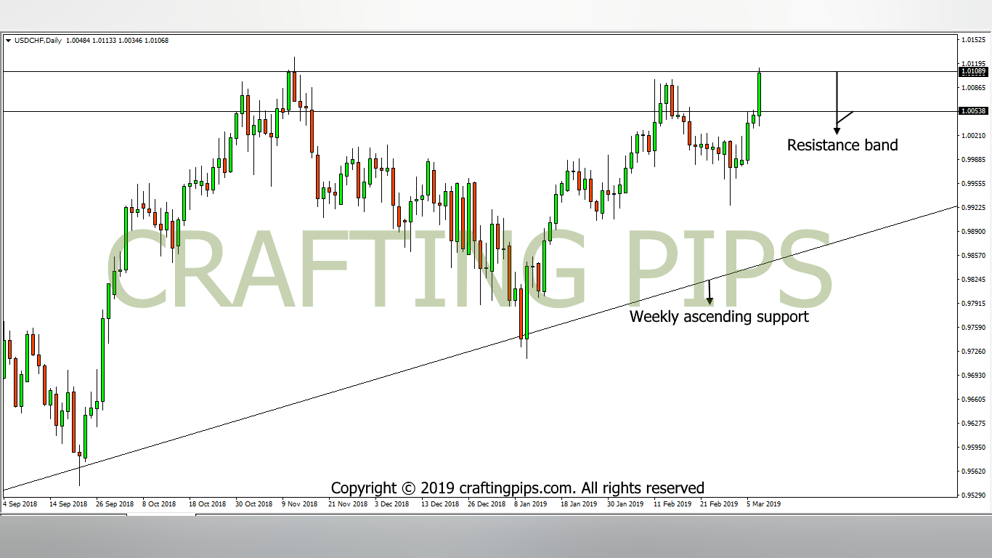992x558 pixels.
Task: Click the 1.01089 price tag on the axis
Action: click(x=973, y=72)
